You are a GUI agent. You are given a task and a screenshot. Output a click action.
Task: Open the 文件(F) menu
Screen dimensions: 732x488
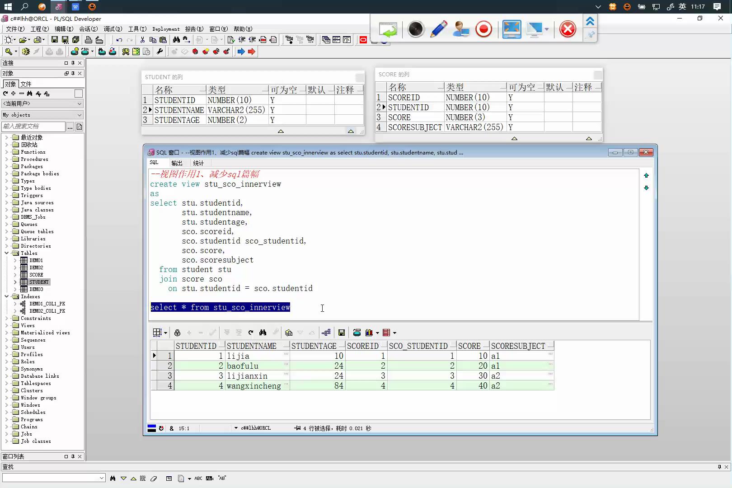coord(15,29)
